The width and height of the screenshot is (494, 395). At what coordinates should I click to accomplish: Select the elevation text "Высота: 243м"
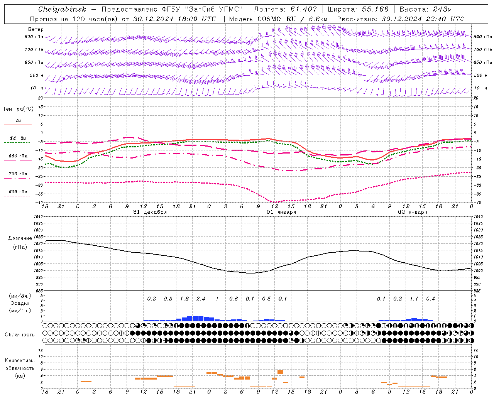tap(425, 9)
